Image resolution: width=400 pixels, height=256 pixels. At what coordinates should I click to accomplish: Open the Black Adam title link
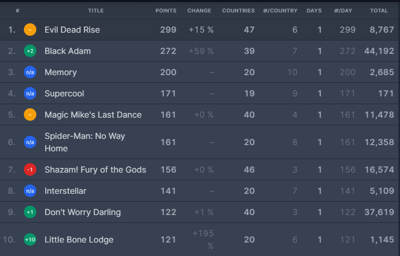67,51
